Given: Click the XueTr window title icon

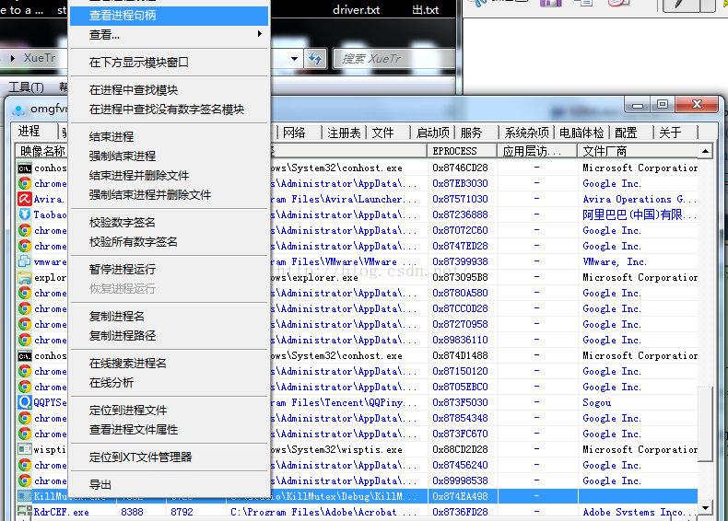Looking at the screenshot, I should click(18, 110).
